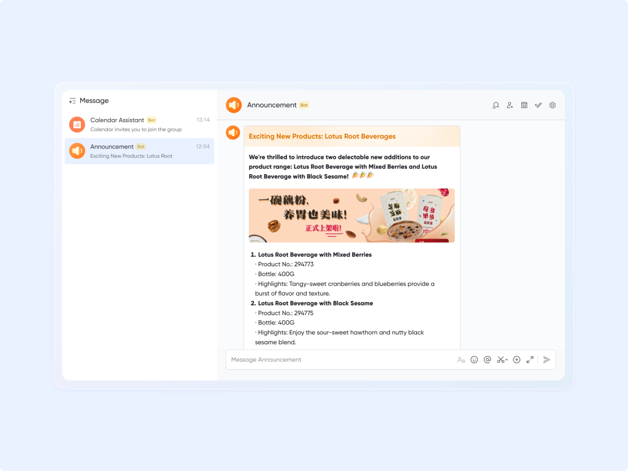Screen dimensions: 628x471
Task: Collapse the Message sidebar list icon
Action: pyautogui.click(x=72, y=101)
